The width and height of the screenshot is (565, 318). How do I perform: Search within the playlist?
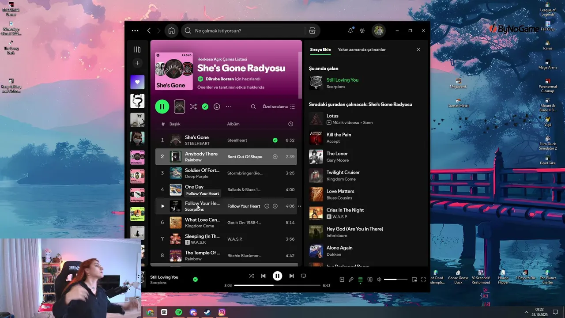[253, 106]
